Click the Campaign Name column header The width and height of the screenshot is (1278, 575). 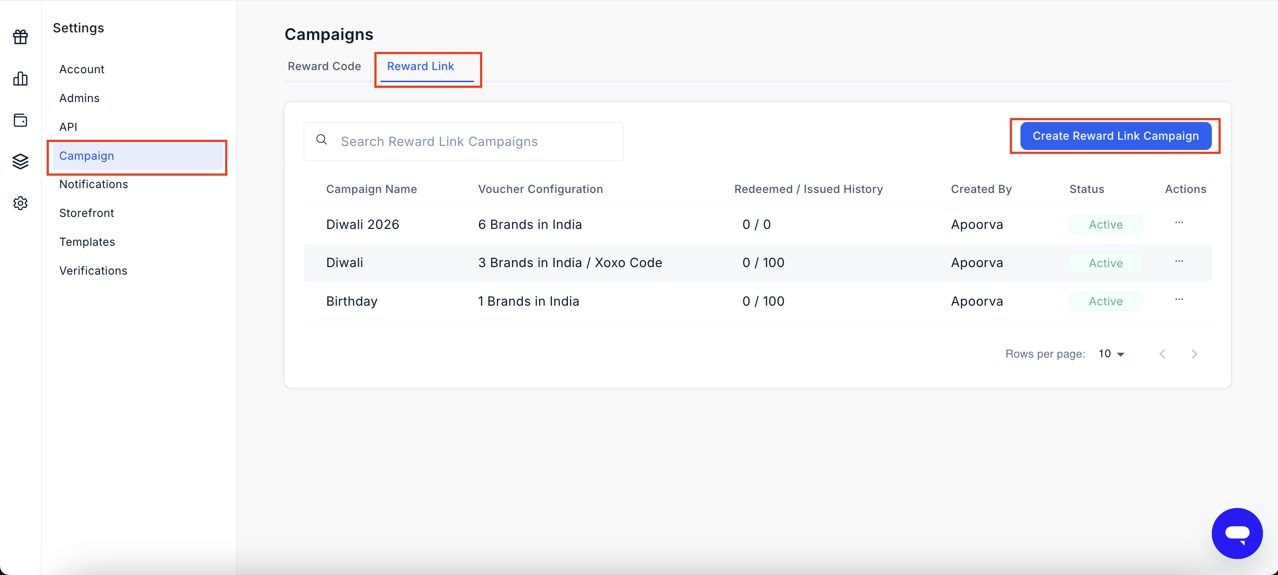372,189
